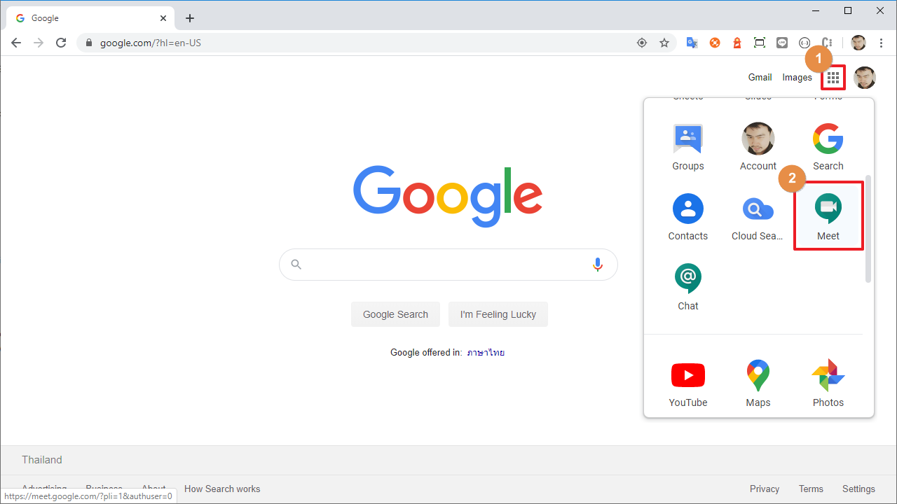Click the orange round extension icon
The height and width of the screenshot is (504, 897).
pos(715,43)
